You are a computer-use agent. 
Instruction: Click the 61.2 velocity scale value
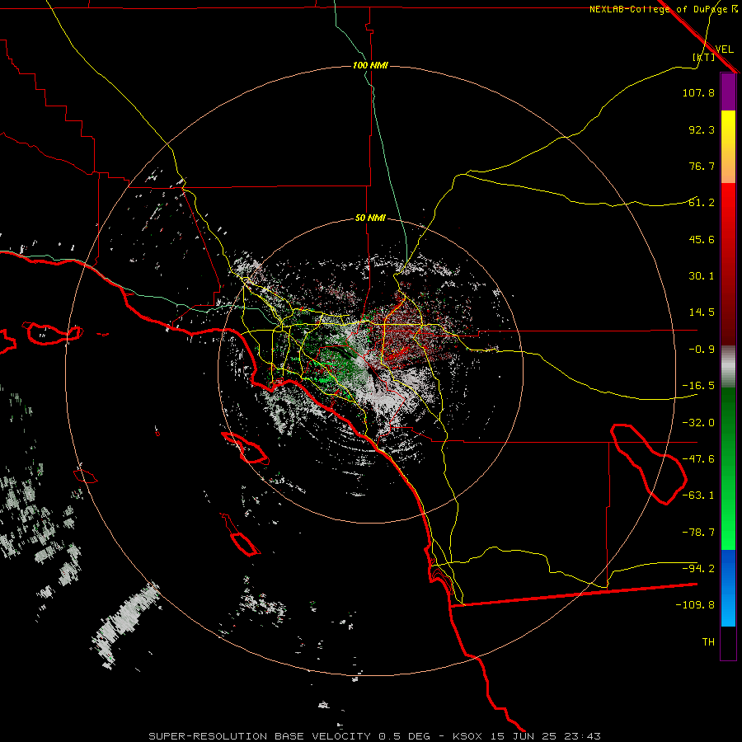point(702,203)
